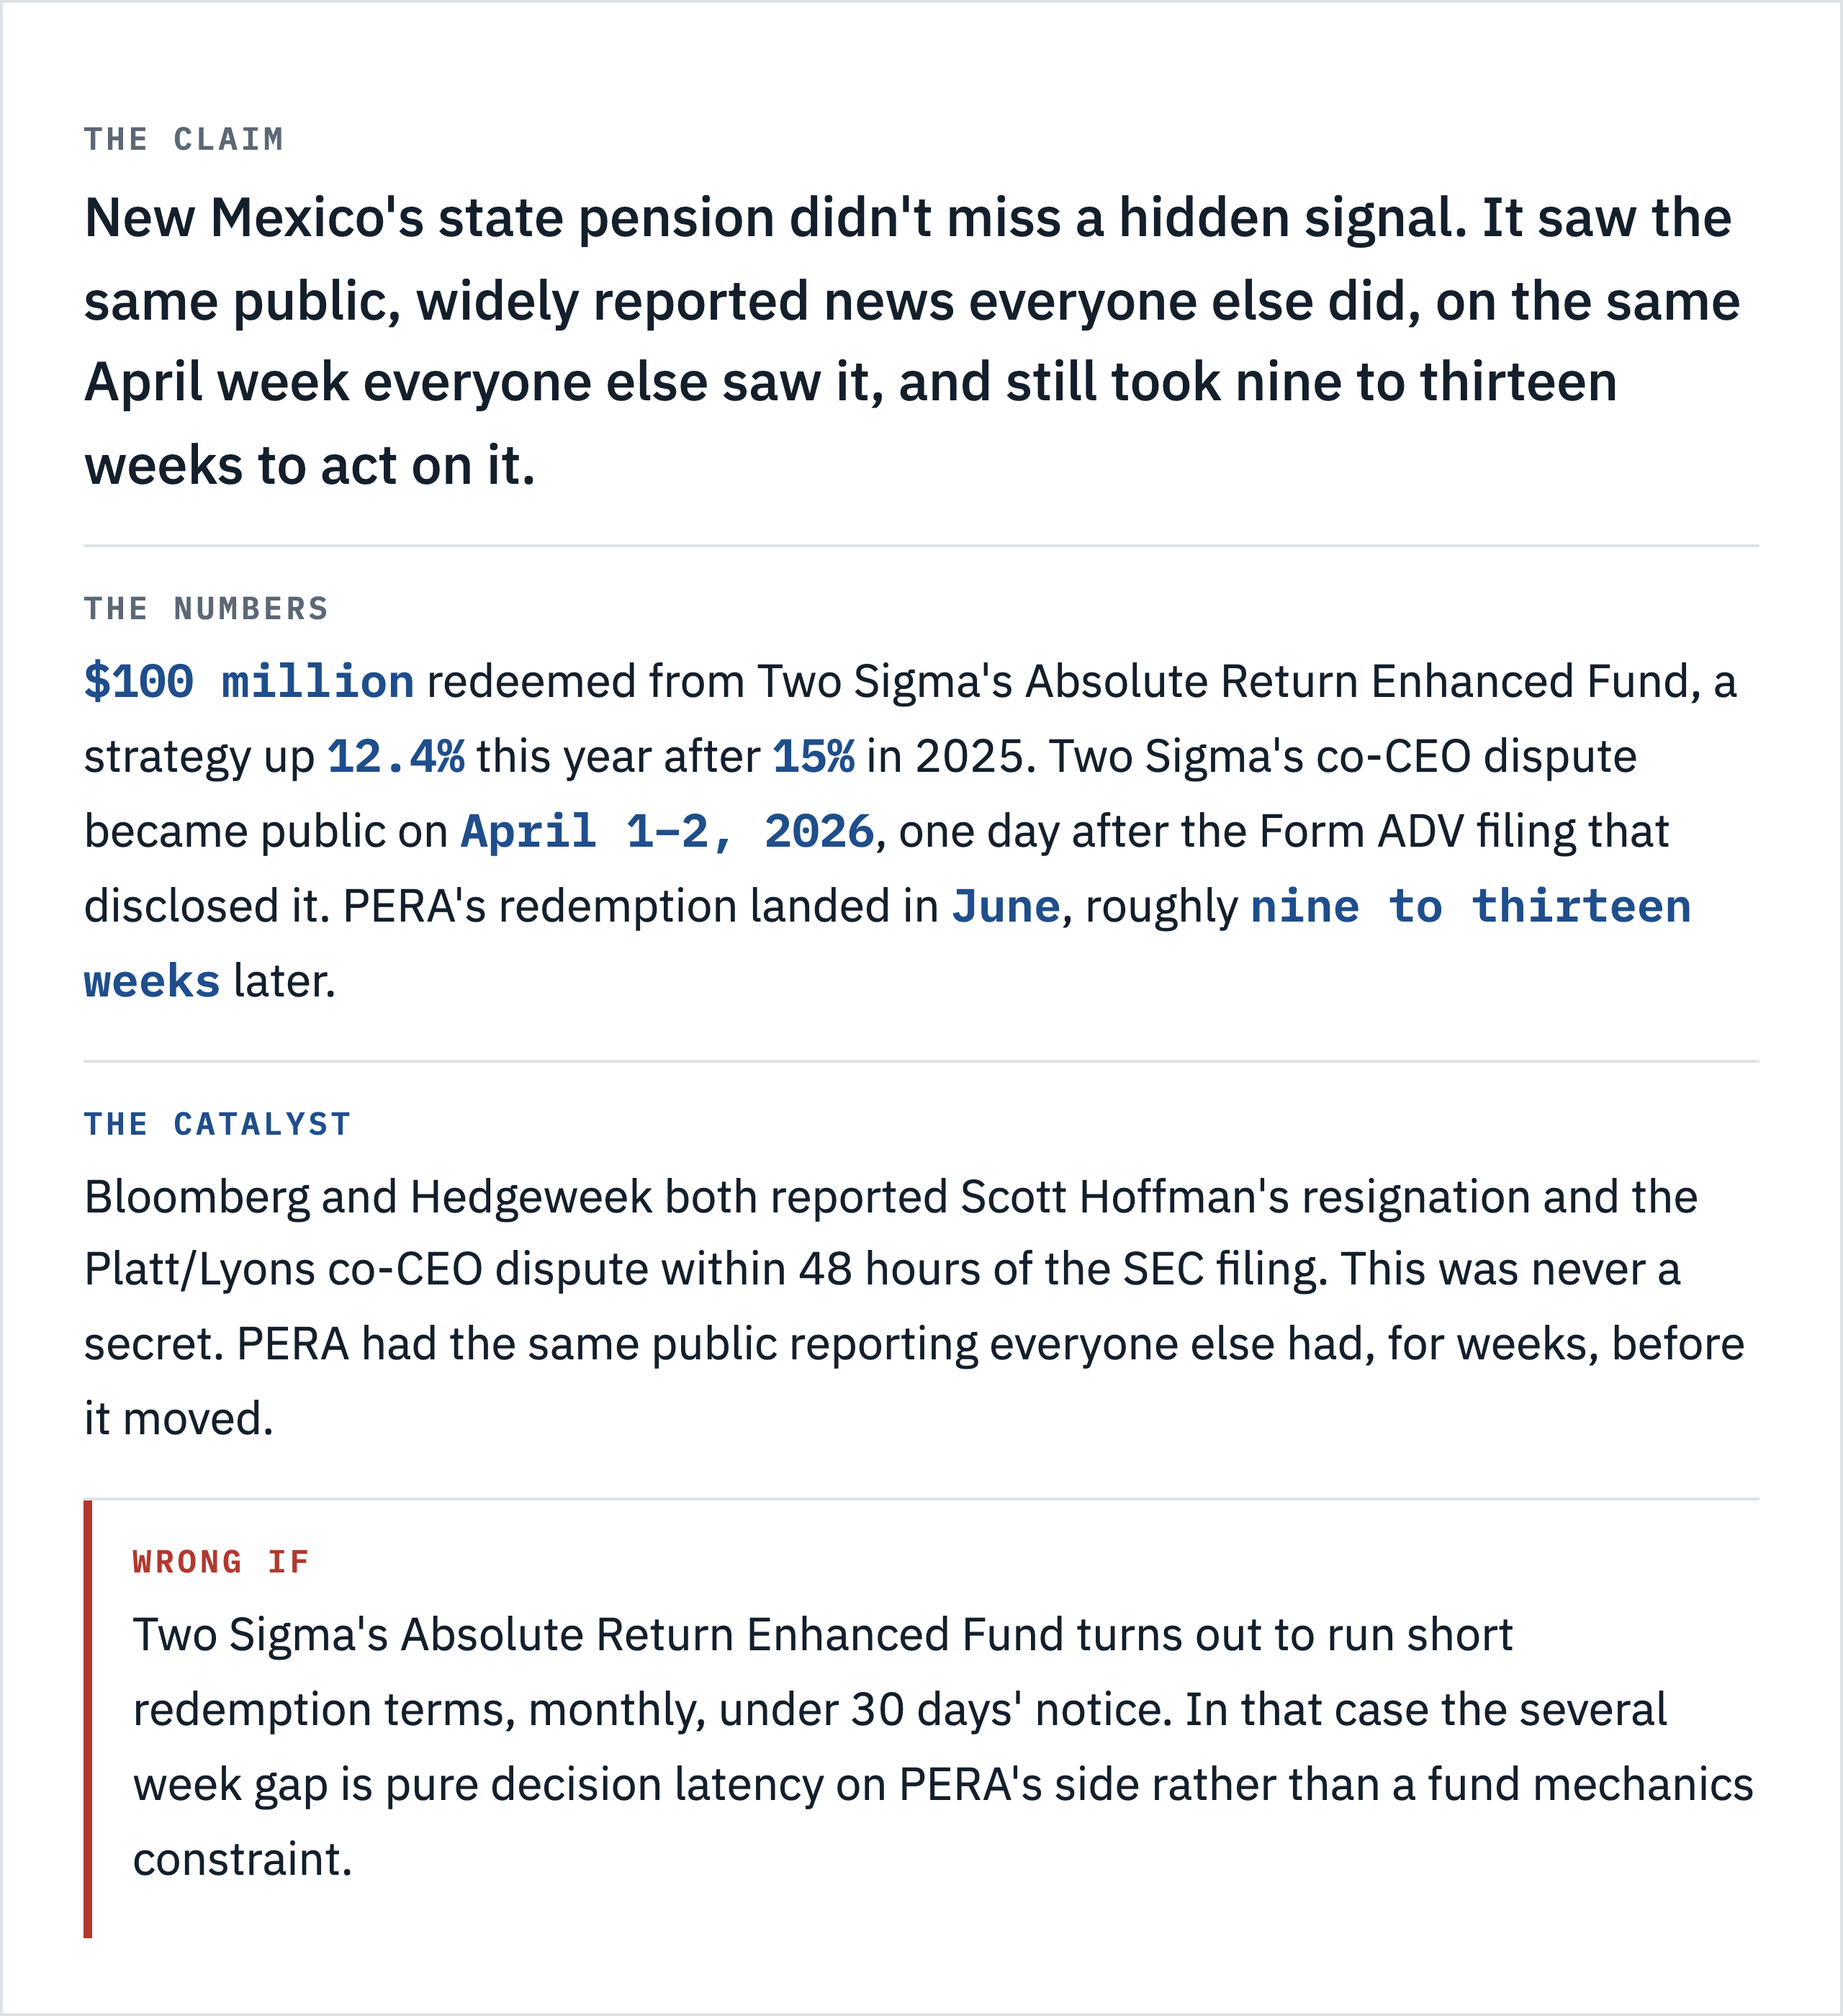Click the THE CLAIM section label
The height and width of the screenshot is (2016, 1843).
pyautogui.click(x=184, y=139)
